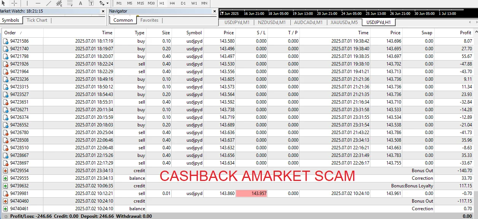Switch chart to M15 timeframe
Screen dimensions: 478x219
pyautogui.click(x=140, y=3)
